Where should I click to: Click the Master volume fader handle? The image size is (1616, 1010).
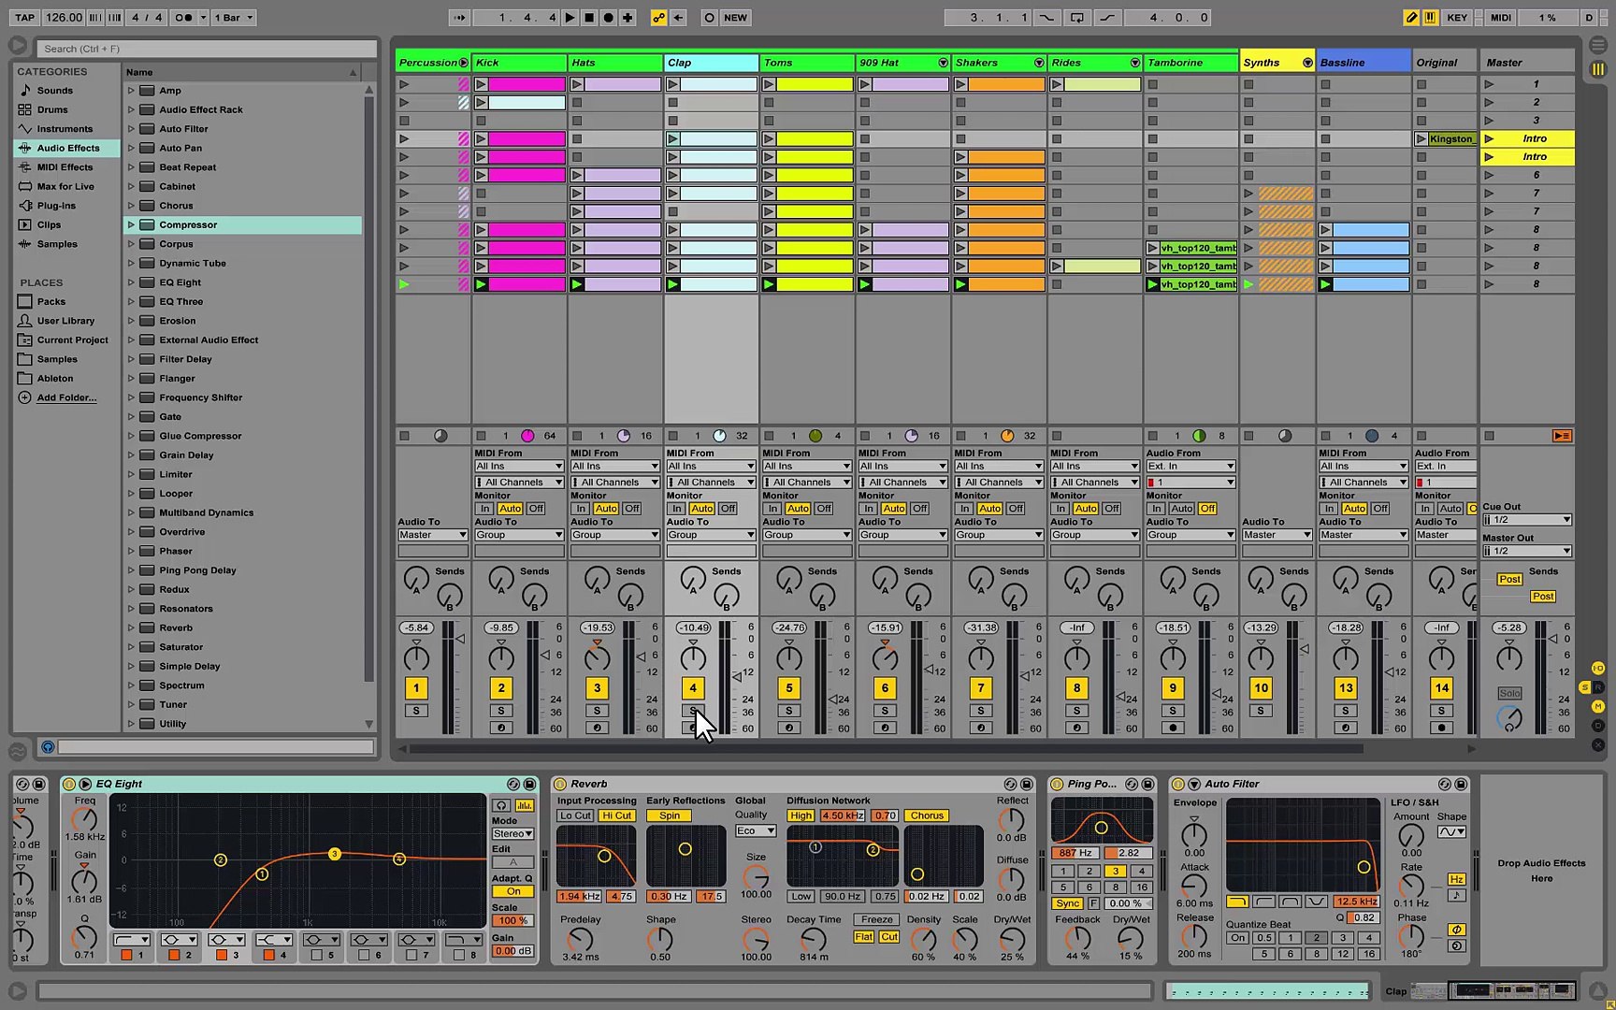(x=1553, y=639)
